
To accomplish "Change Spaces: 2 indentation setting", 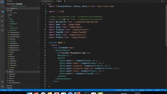I will (x=126, y=90).
